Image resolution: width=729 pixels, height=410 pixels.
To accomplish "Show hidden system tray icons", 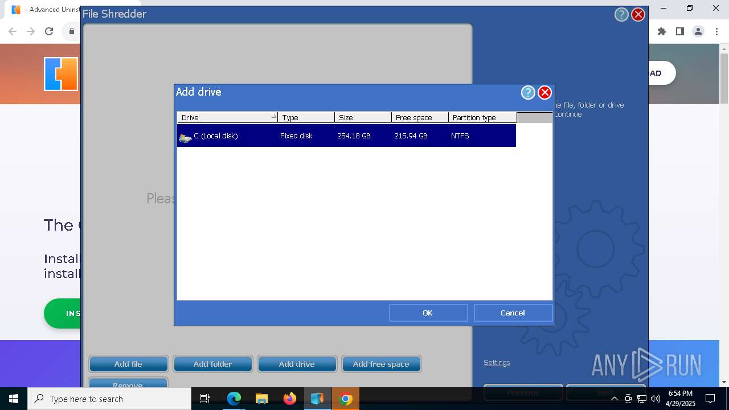I will pyautogui.click(x=614, y=399).
